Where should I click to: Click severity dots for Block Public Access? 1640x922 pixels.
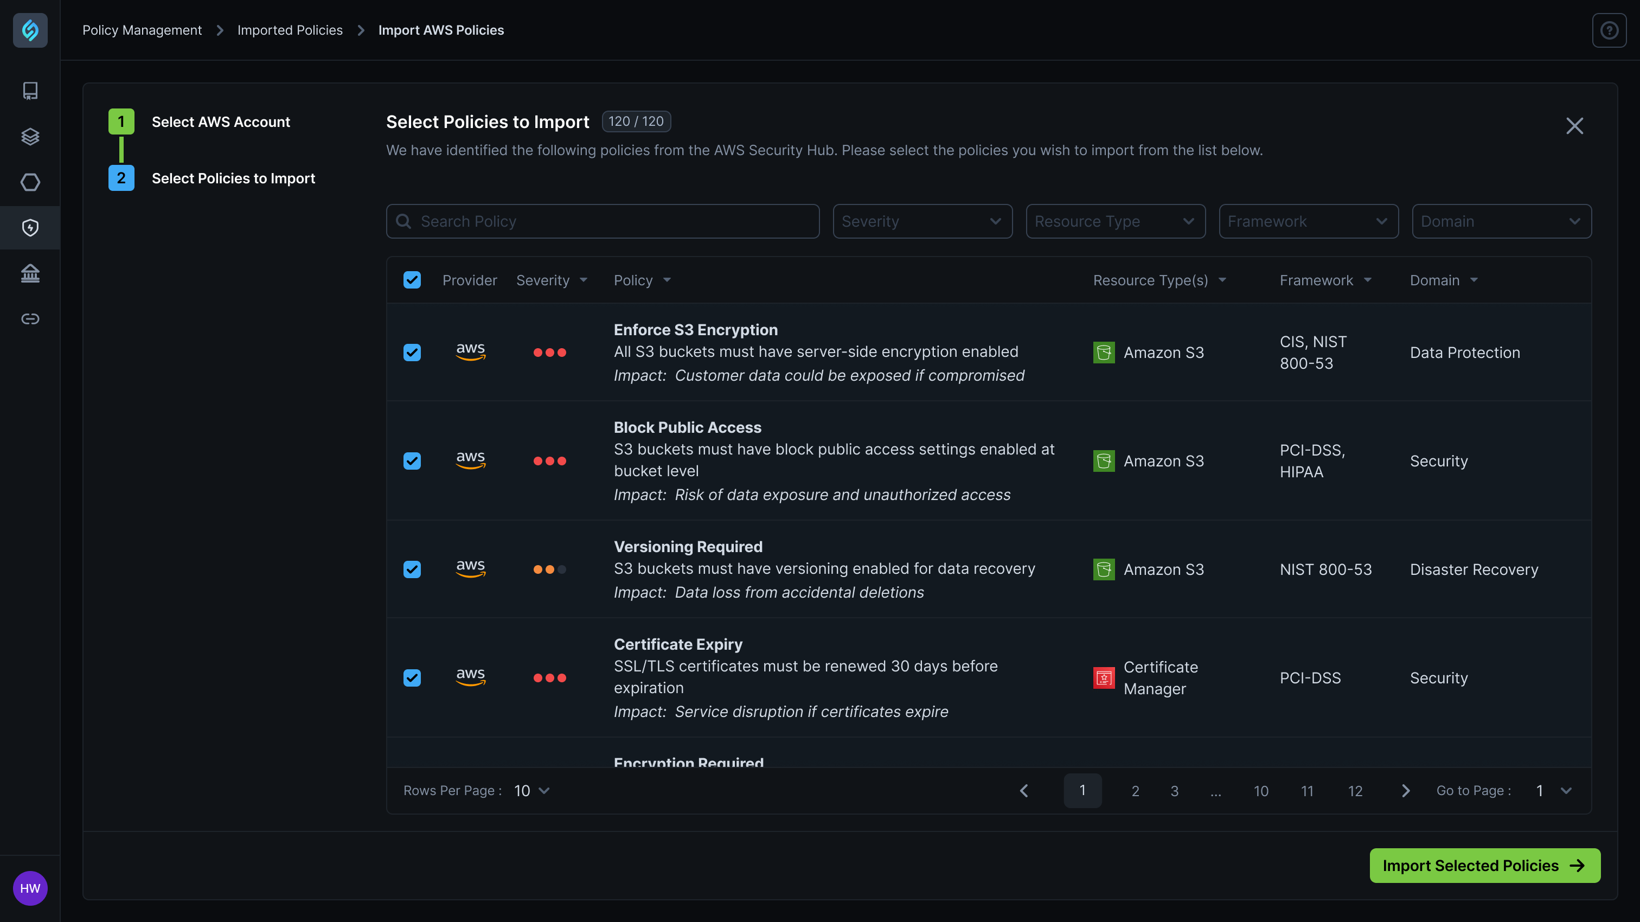[549, 460]
